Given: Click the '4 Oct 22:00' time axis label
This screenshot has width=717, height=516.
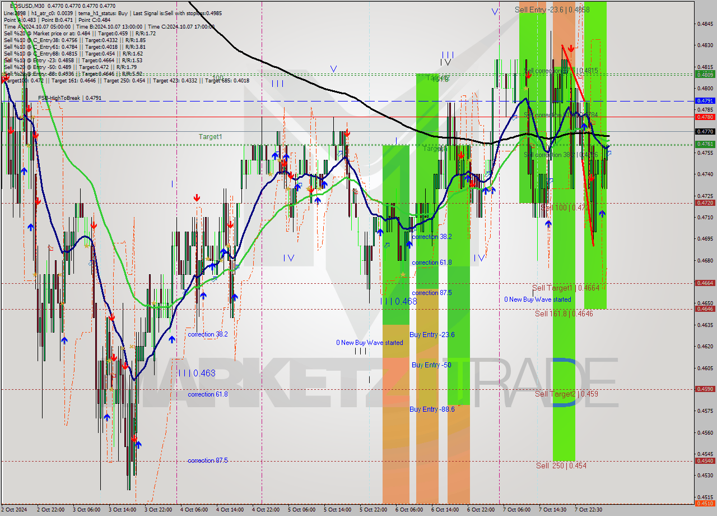Looking at the screenshot, I should coord(266,510).
